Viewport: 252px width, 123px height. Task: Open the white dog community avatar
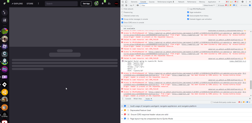pos(5,39)
